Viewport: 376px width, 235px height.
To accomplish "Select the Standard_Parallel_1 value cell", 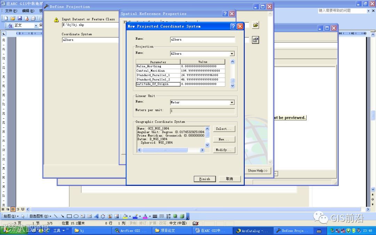I will 203,75.
